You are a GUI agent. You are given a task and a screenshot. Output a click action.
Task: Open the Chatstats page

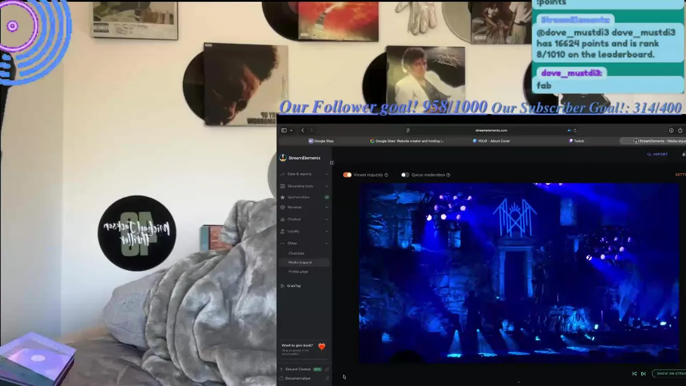(296, 253)
